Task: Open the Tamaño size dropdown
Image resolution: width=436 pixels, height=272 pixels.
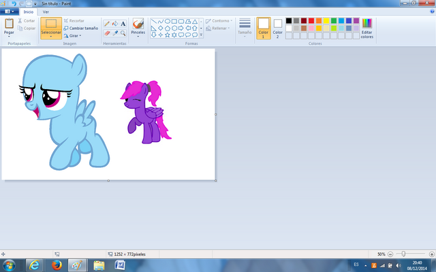Action: 245,28
